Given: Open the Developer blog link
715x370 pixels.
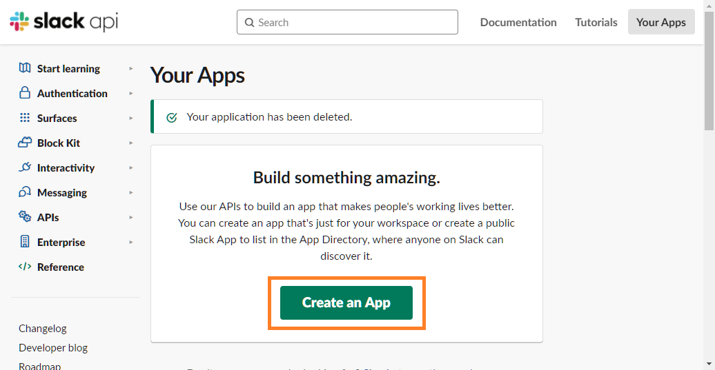Looking at the screenshot, I should 53,348.
